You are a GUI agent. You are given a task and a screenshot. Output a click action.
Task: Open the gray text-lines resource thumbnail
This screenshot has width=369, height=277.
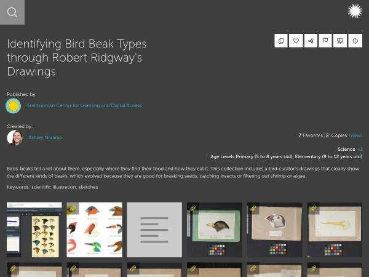pos(154,230)
